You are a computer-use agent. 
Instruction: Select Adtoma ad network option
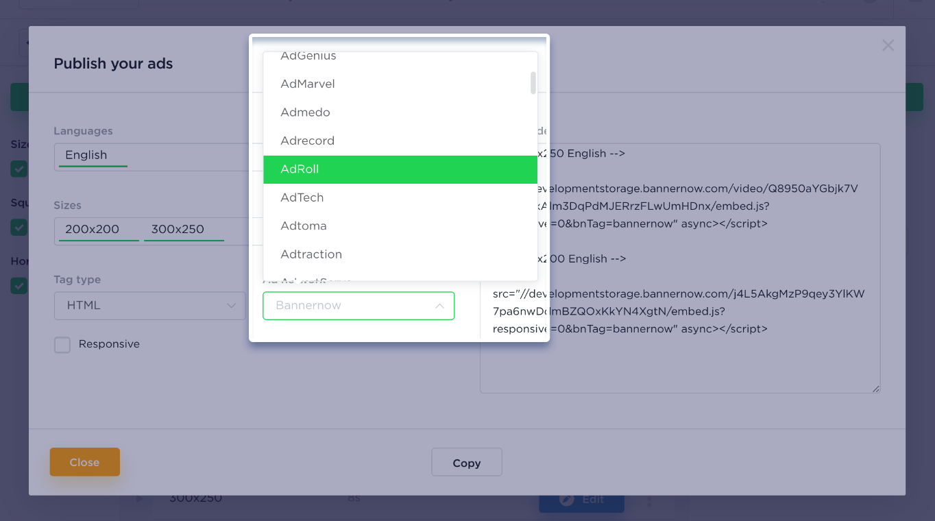click(x=400, y=226)
